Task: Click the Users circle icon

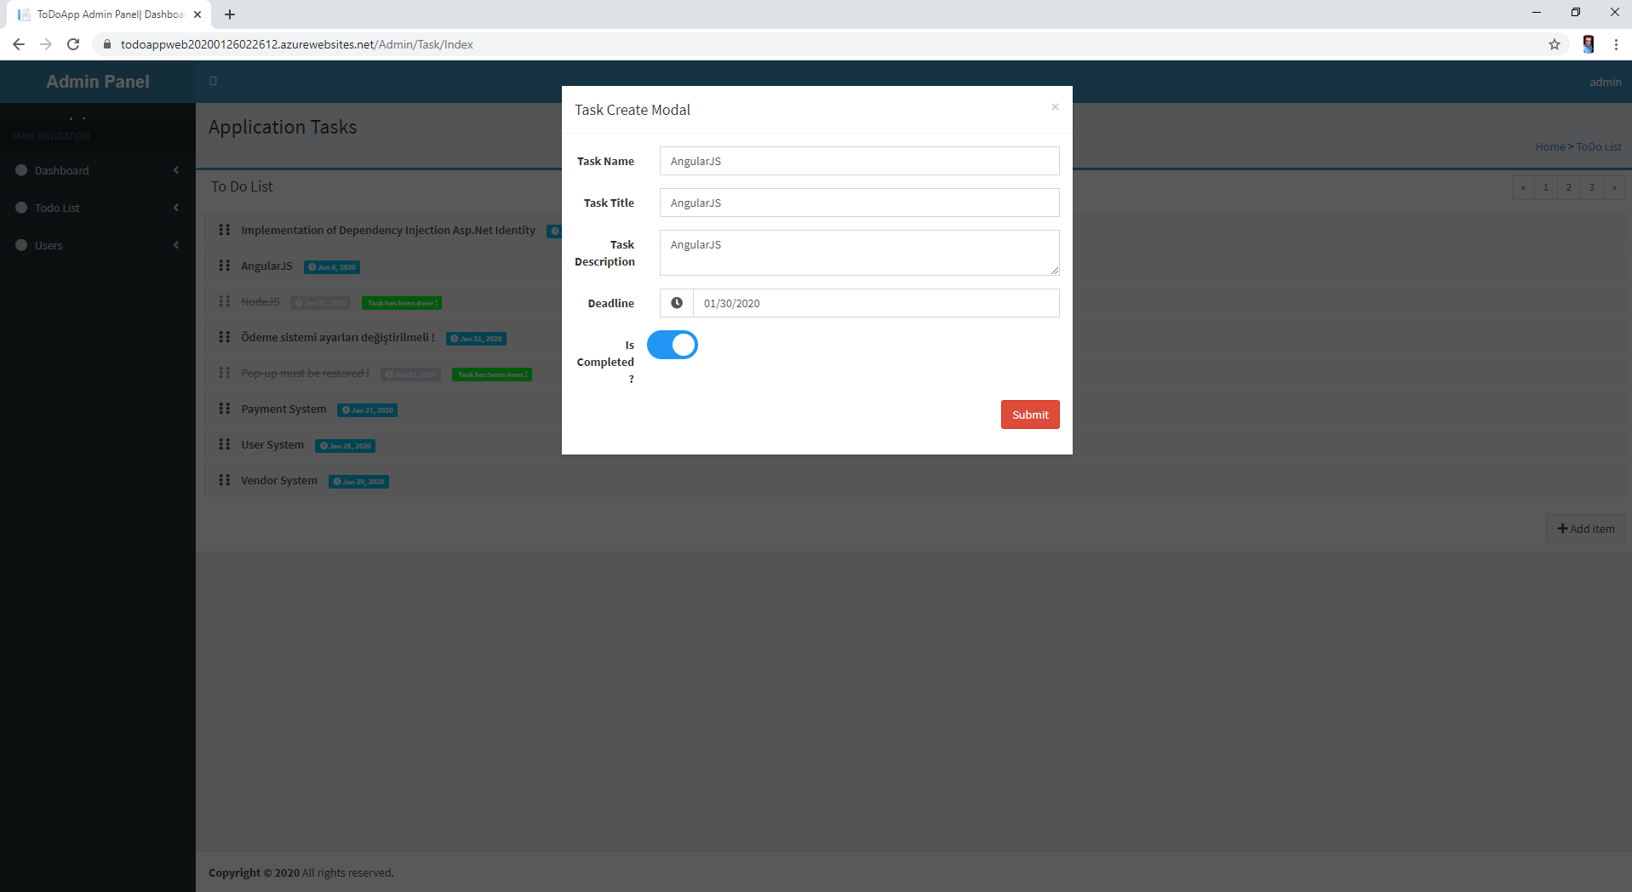Action: coord(21,245)
